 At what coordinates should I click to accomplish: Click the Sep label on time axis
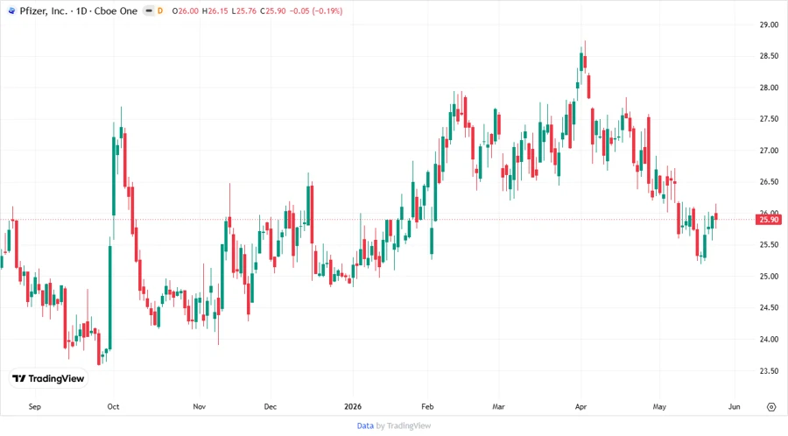(x=35, y=406)
